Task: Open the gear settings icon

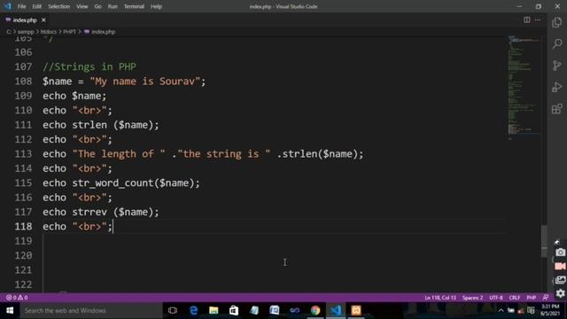Action: (560, 293)
